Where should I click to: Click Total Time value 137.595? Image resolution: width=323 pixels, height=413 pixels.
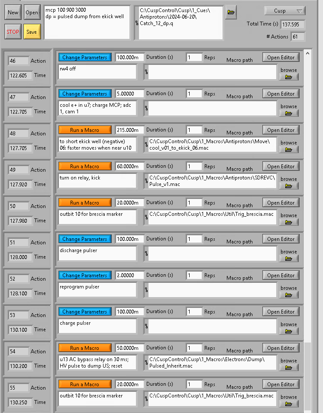[x=293, y=25]
